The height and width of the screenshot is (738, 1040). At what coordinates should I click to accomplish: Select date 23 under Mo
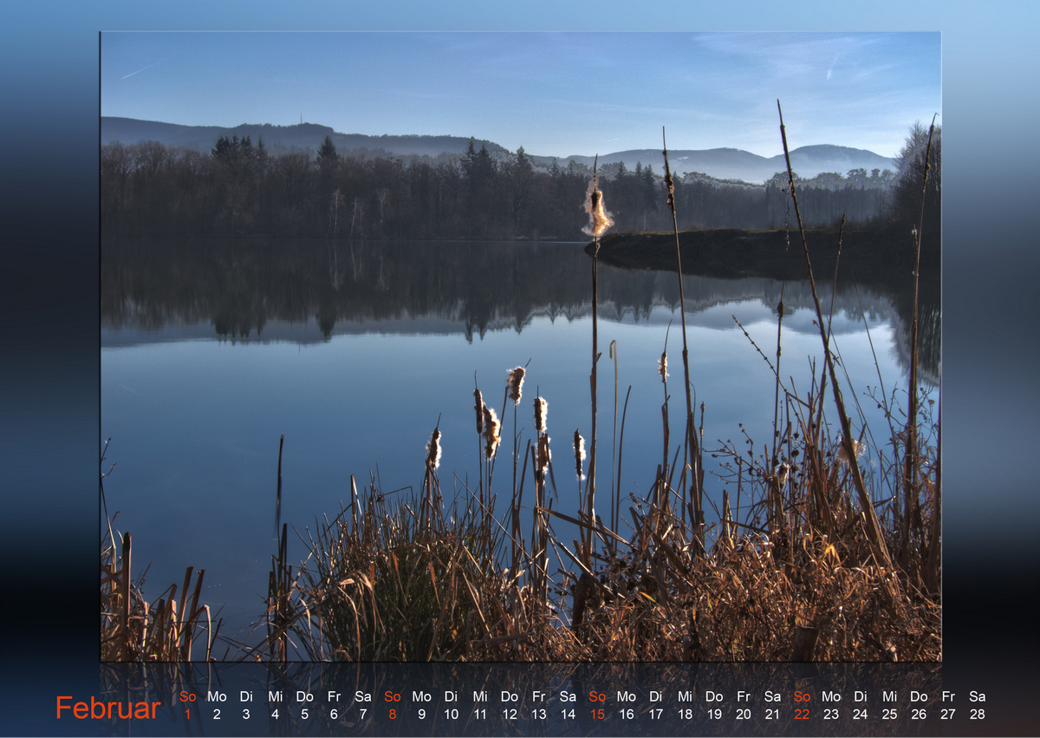coord(831,715)
